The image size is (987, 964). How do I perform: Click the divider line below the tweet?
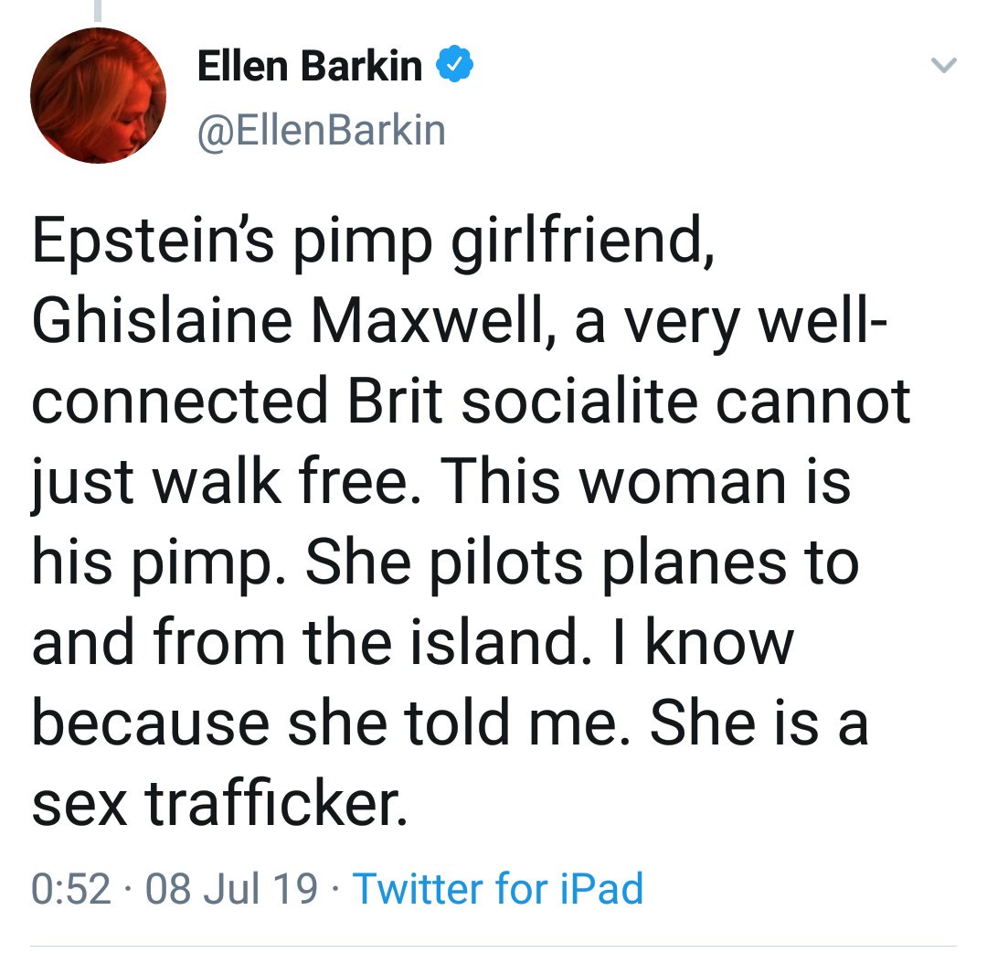coord(493,946)
